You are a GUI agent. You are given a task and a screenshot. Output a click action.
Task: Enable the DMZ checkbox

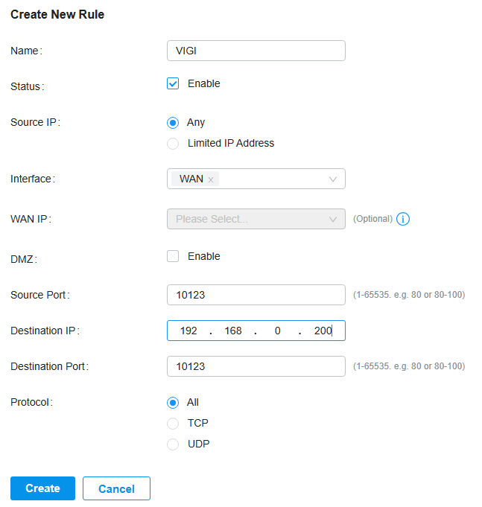pos(173,256)
